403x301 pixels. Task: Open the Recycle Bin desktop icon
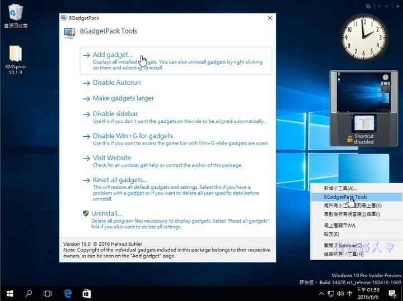[x=16, y=16]
